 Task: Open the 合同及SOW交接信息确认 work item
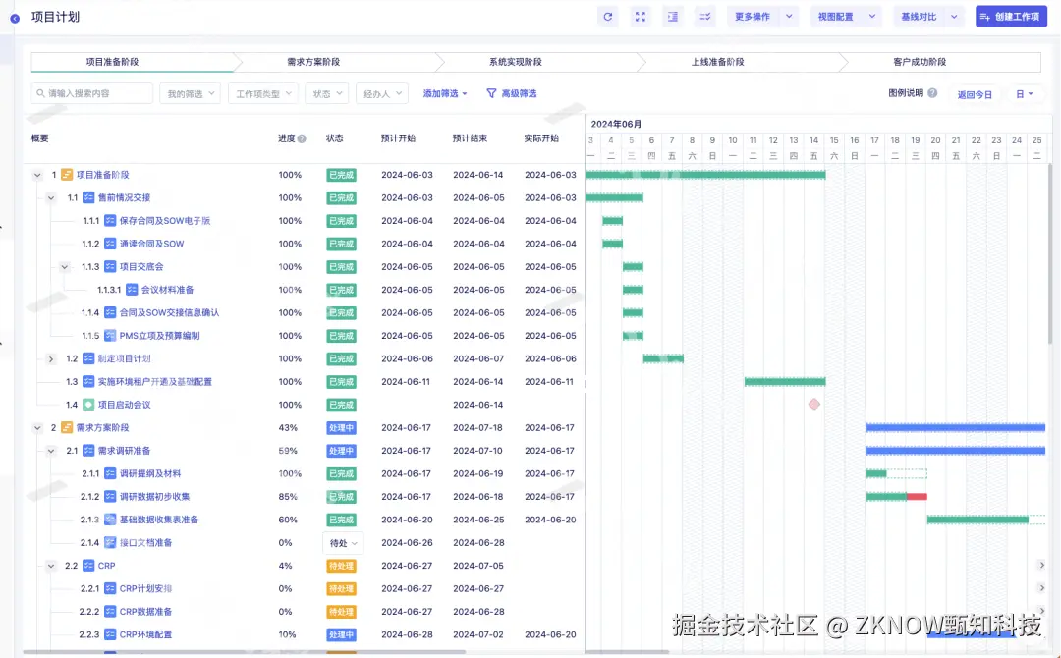tap(169, 313)
